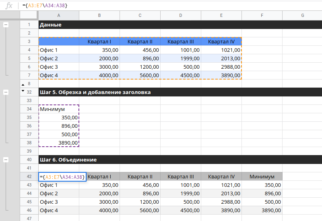The image size is (322, 221).
Task: Select the Офис 4 cell in row 7
Action: pos(59,75)
